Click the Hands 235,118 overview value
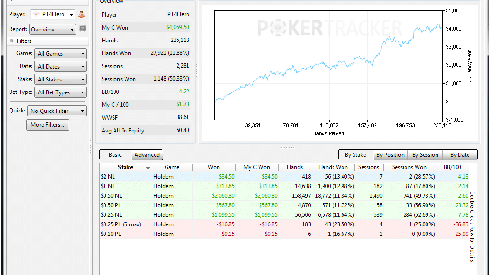The width and height of the screenshot is (489, 275). coord(180,40)
